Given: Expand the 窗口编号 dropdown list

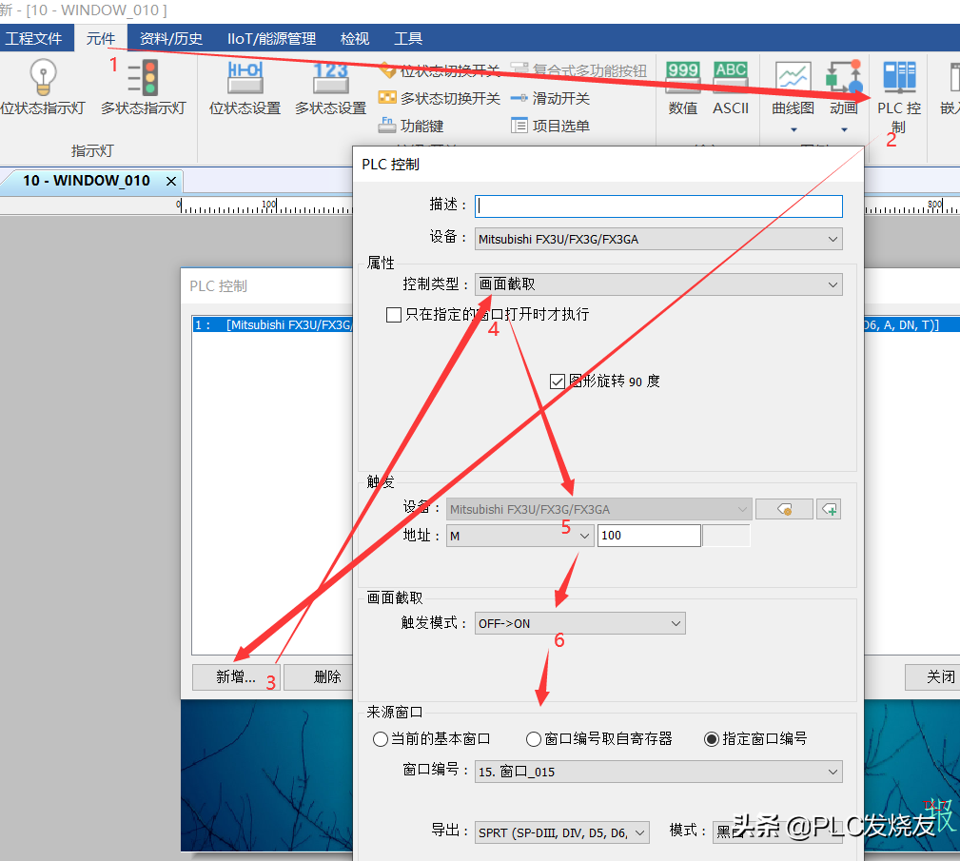Looking at the screenshot, I should point(658,772).
